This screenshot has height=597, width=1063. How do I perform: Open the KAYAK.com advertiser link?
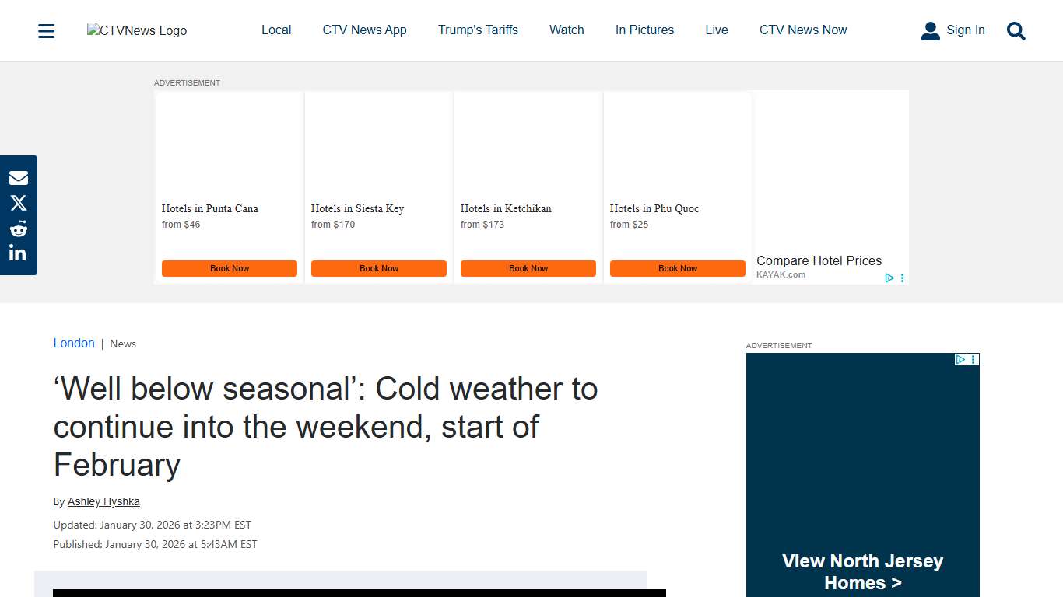(x=781, y=274)
